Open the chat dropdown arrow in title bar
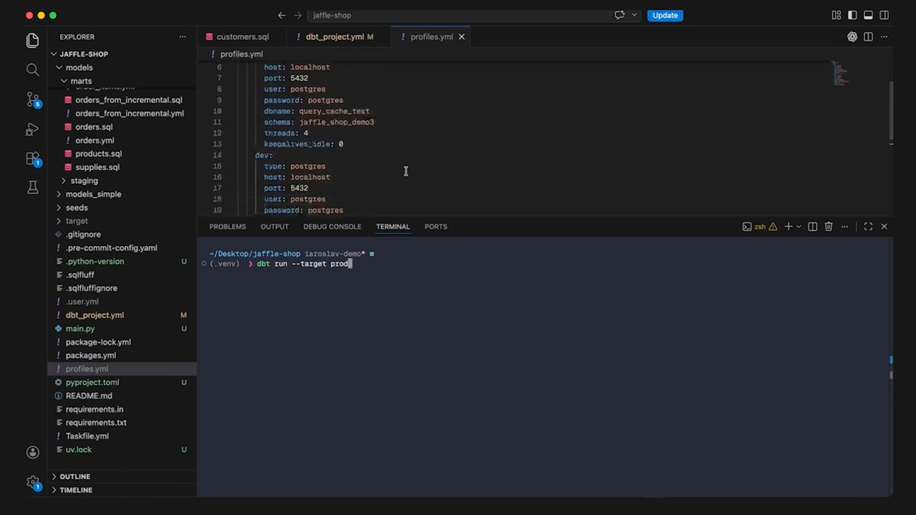Screen dimensions: 916x515 coord(634,15)
